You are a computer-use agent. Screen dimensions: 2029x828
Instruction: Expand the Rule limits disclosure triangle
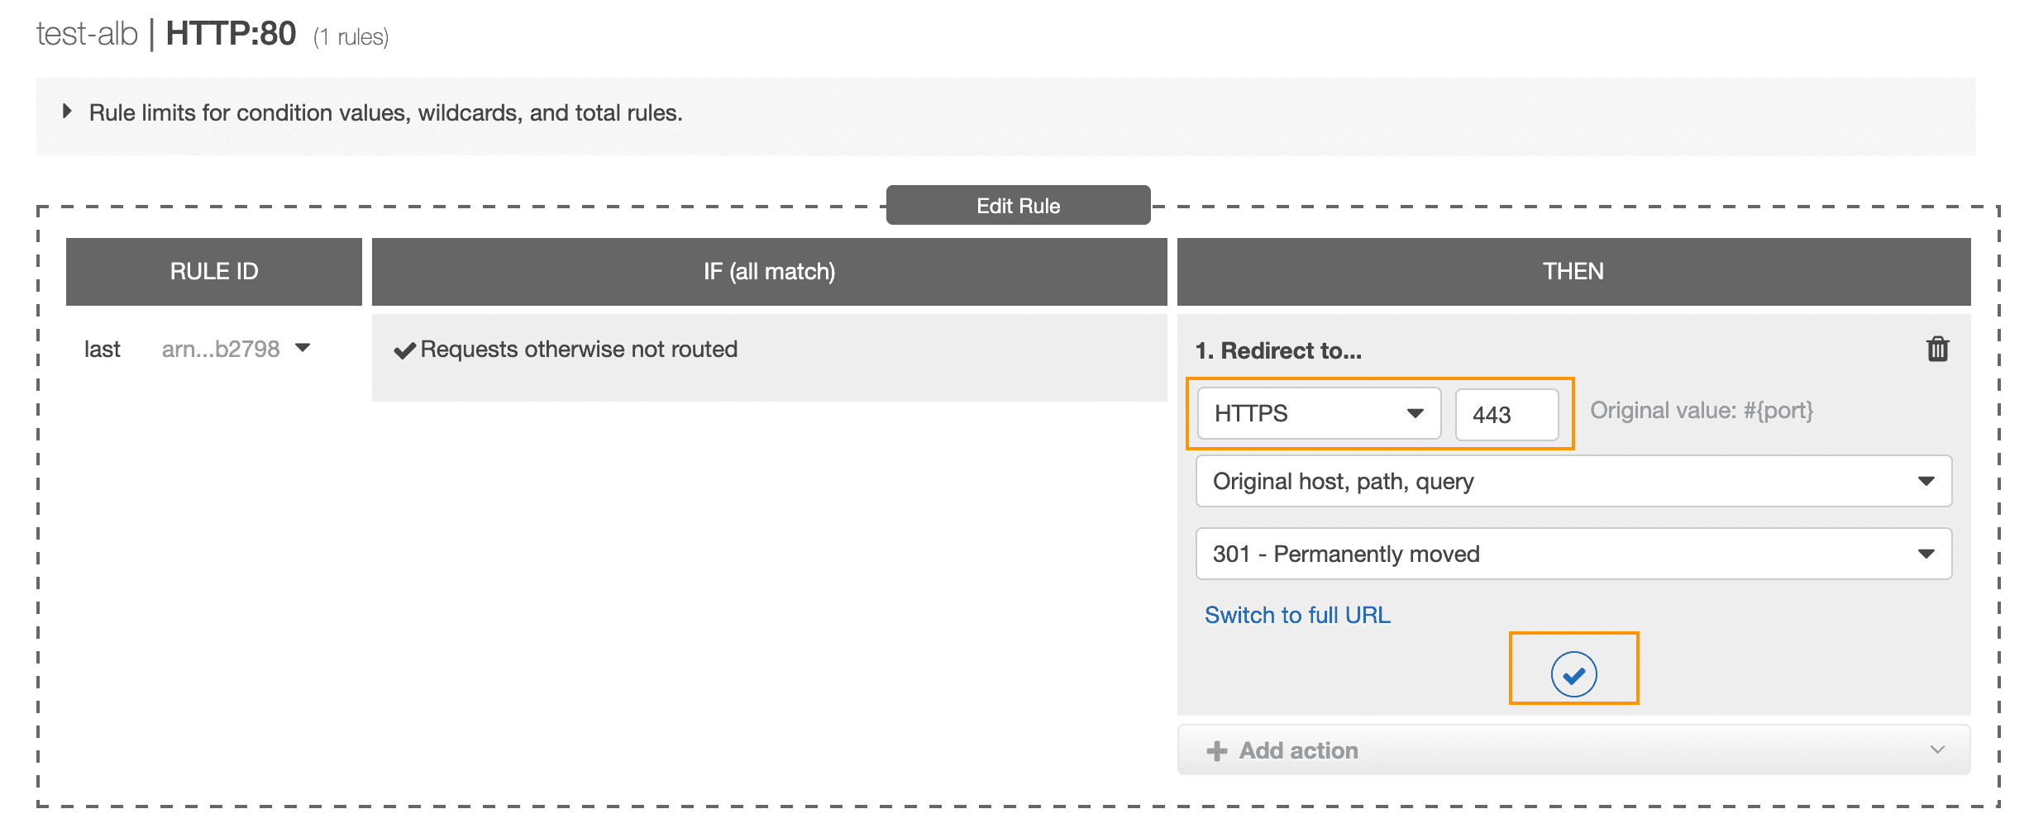click(x=67, y=112)
